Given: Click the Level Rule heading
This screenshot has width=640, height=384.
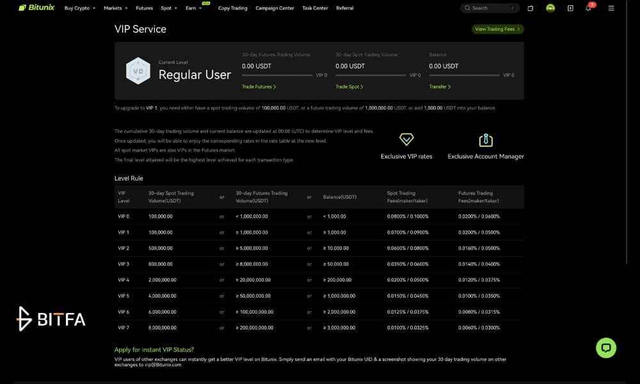Looking at the screenshot, I should tap(129, 179).
